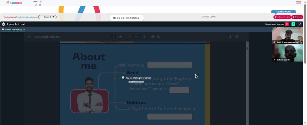
Task: Download the PDF document
Action: (231, 37)
